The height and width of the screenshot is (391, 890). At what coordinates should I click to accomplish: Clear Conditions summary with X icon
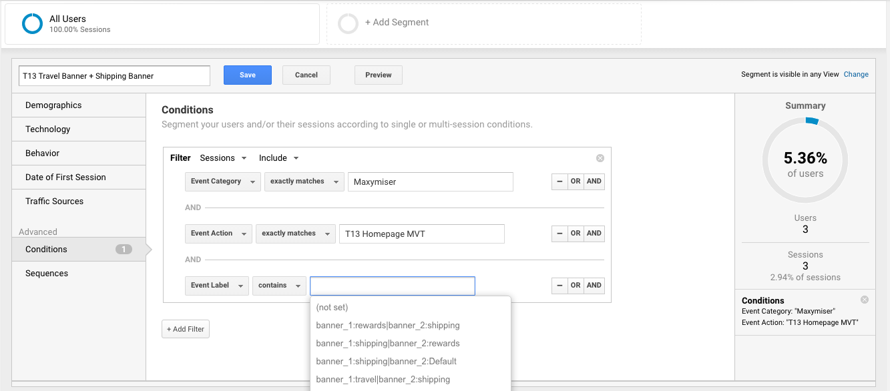tap(865, 300)
